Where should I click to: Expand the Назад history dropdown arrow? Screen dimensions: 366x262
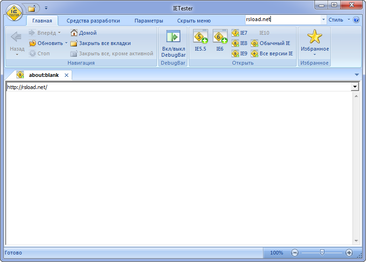[x=17, y=55]
